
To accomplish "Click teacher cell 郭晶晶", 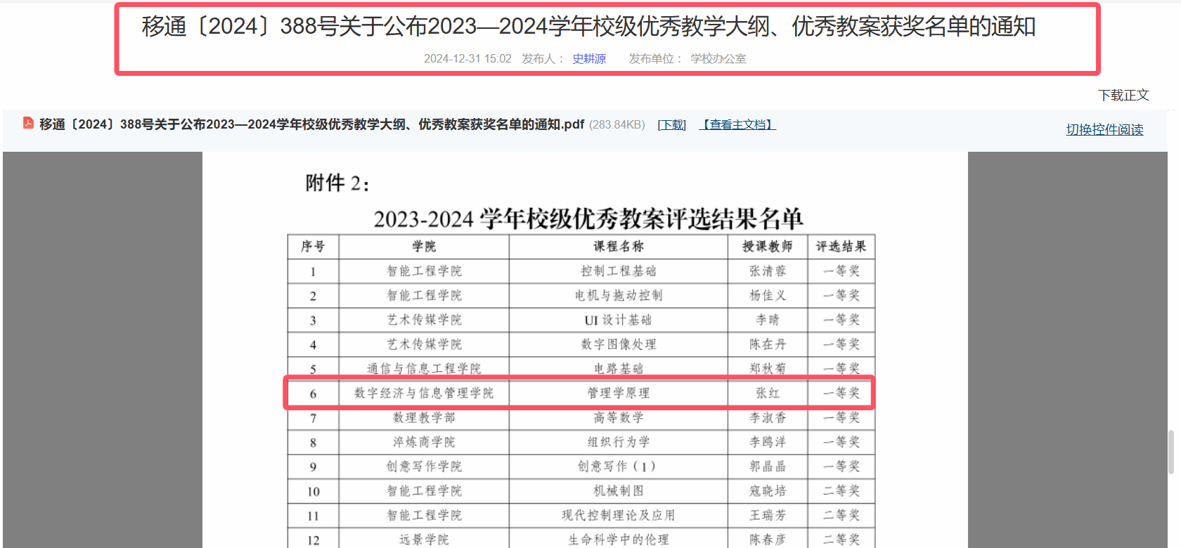I will click(x=768, y=467).
